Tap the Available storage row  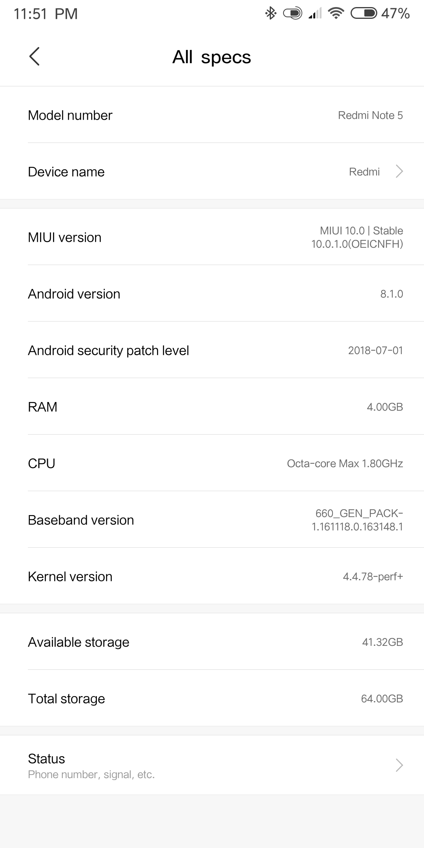coord(212,642)
